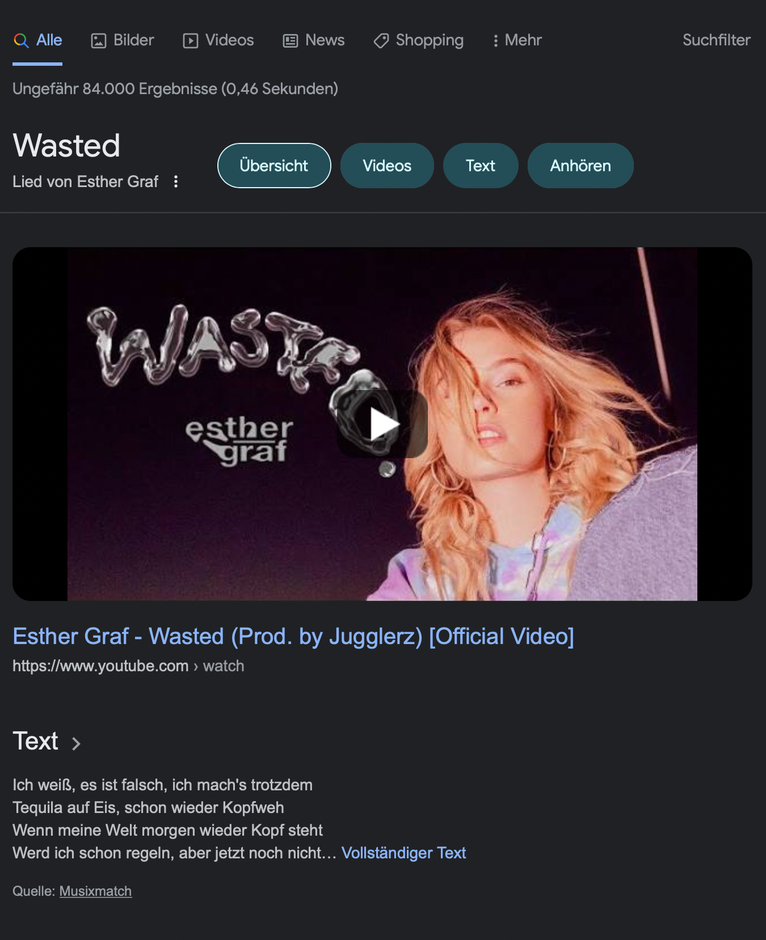Select the Übersicht chip
Viewport: 766px width, 940px height.
coord(274,166)
